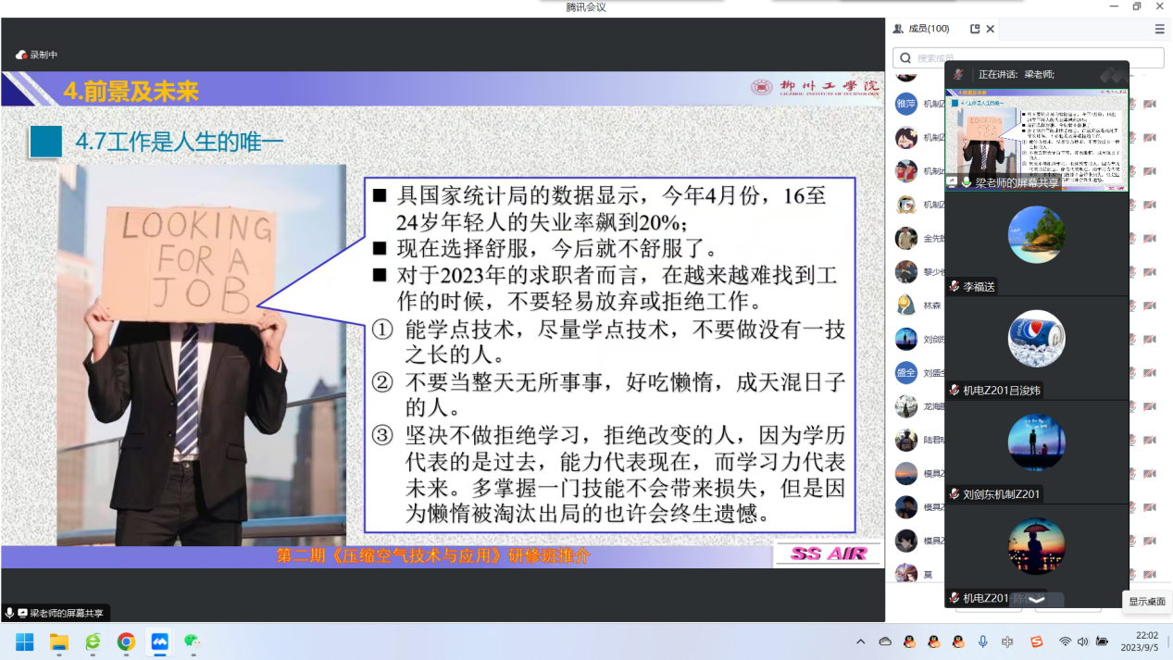Toggle camera icon on 林森 row
1173x660 pixels.
1150,305
